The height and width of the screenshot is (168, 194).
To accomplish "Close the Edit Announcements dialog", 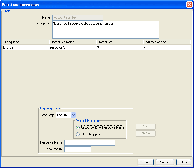I will 189,5.
